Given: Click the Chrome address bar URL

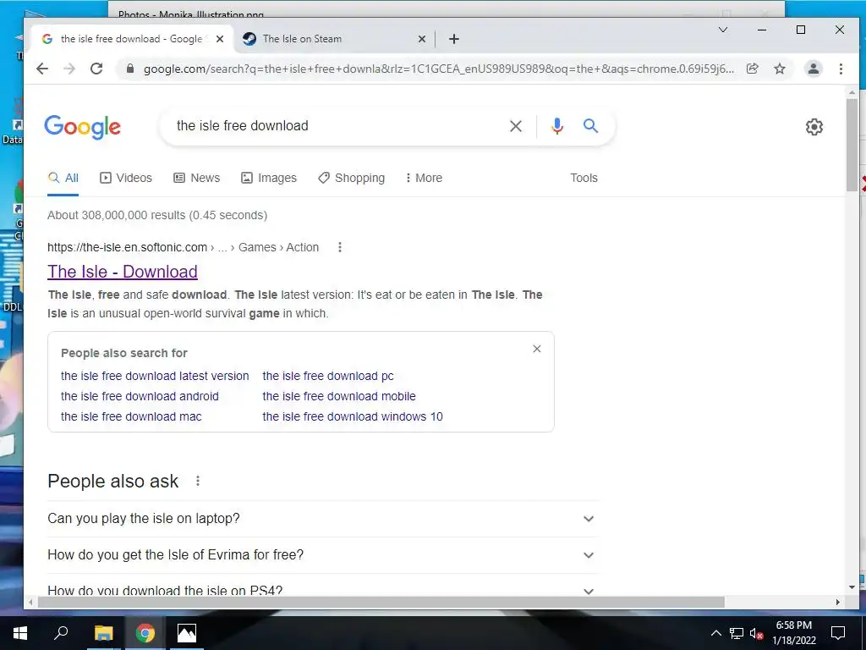Looking at the screenshot, I should pyautogui.click(x=439, y=69).
